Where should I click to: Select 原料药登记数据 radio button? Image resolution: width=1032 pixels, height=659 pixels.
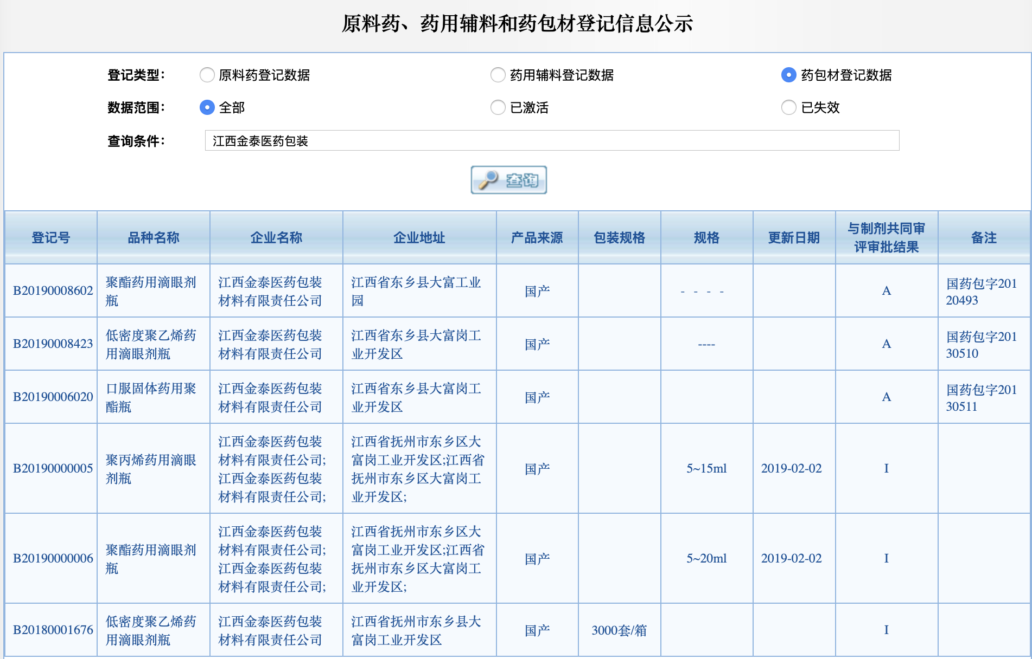click(207, 75)
